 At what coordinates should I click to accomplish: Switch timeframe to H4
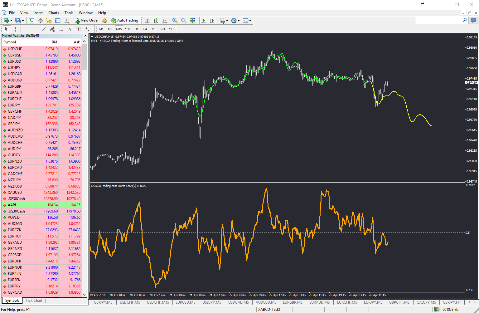[x=145, y=29]
